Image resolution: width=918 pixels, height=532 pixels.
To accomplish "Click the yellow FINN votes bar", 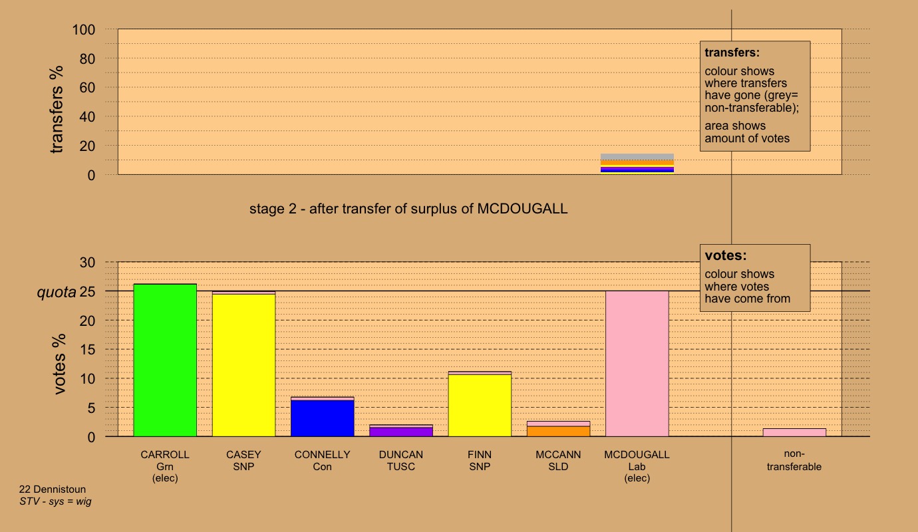I will [480, 406].
